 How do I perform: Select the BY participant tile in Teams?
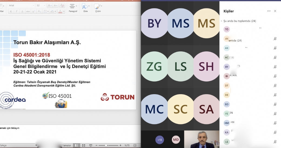154,23
